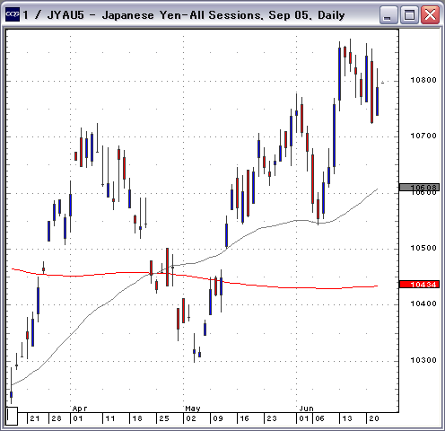Click the date label 23 on time axis
The image size is (445, 431).
(x=272, y=418)
